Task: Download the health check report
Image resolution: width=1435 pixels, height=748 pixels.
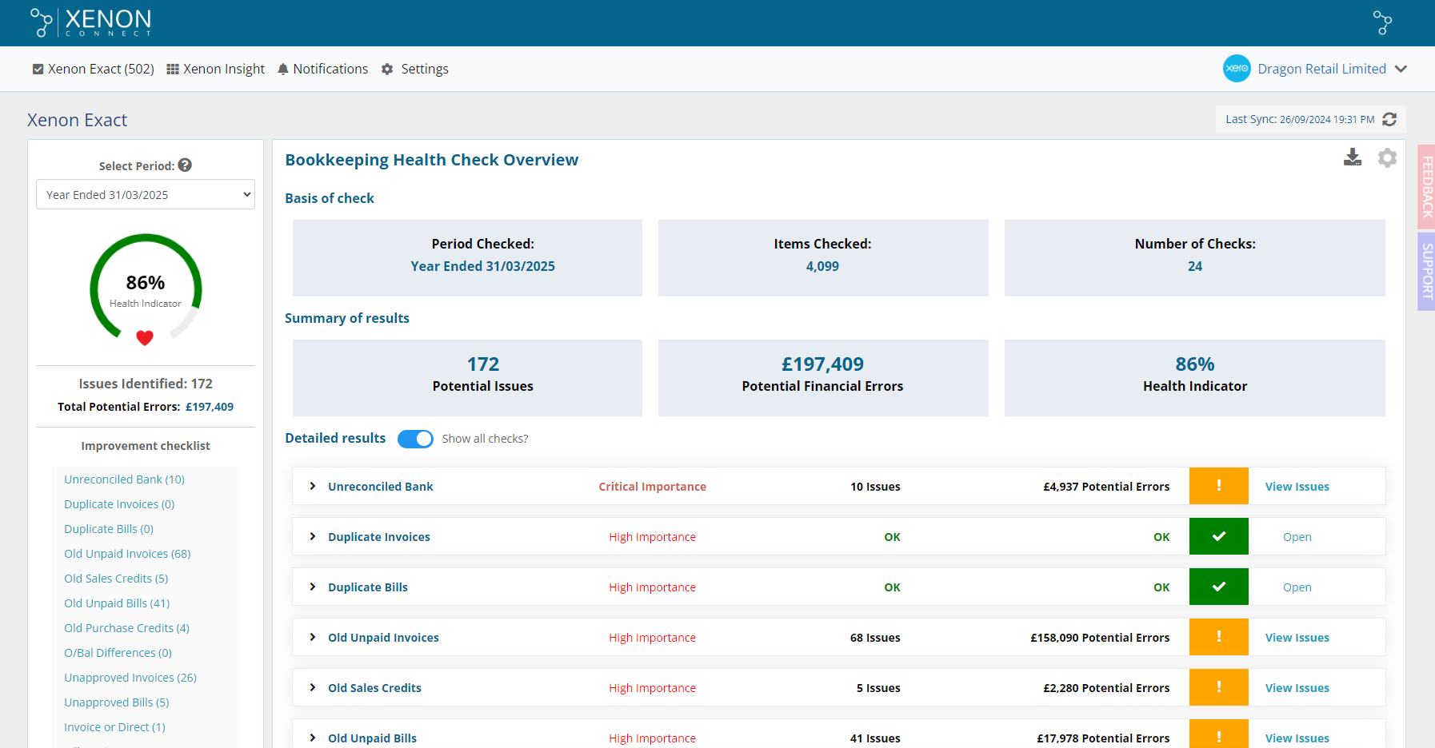Action: coord(1353,157)
